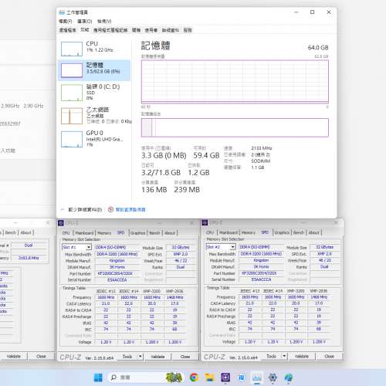Click the purple CPU-Z taskbar icon
Viewport: 386px width, 386px height.
(x=225, y=378)
